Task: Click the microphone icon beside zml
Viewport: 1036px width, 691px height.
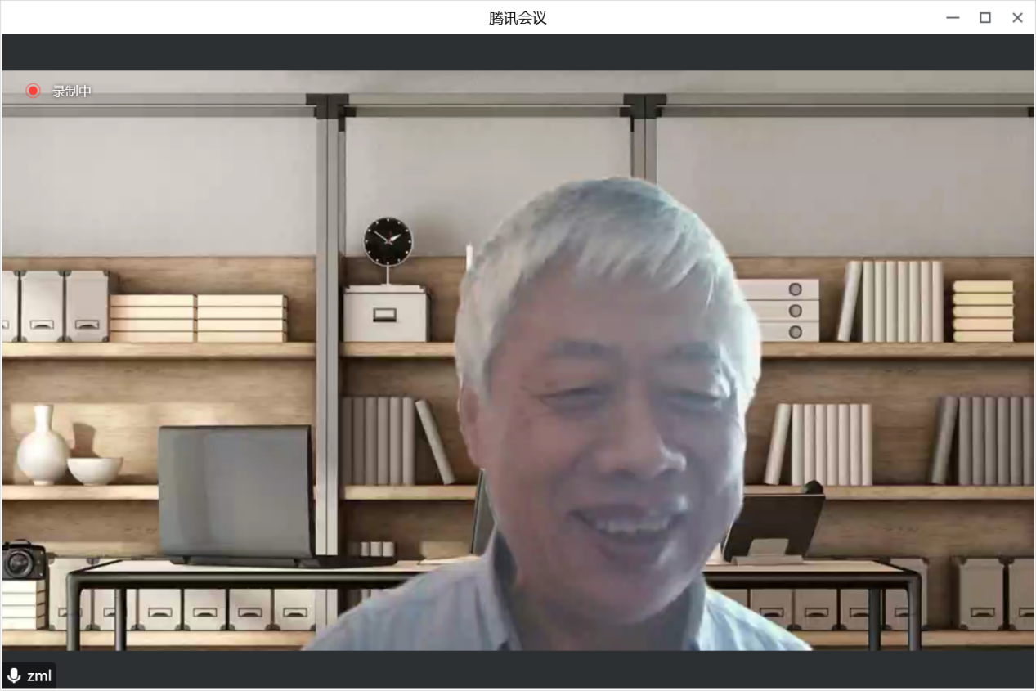Action: pyautogui.click(x=14, y=675)
